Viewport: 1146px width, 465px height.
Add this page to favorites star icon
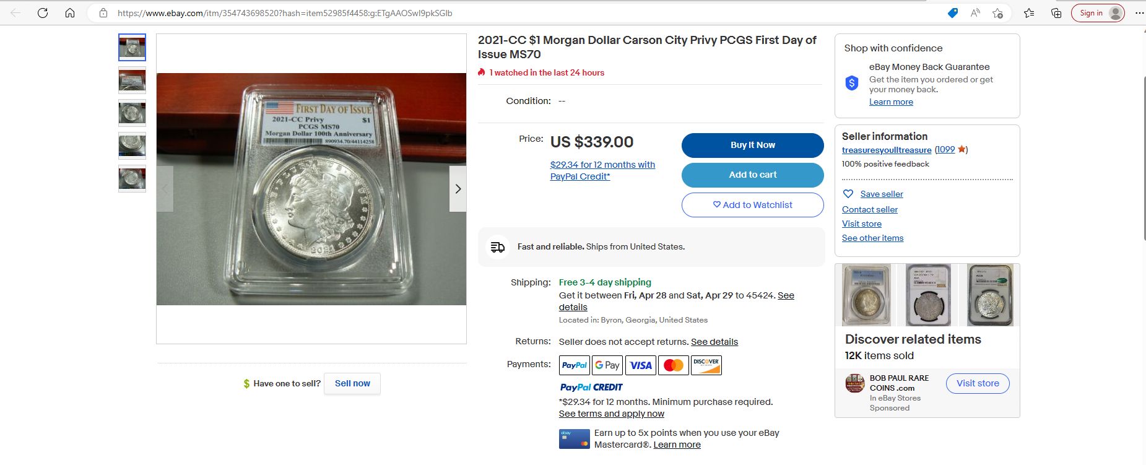(997, 13)
